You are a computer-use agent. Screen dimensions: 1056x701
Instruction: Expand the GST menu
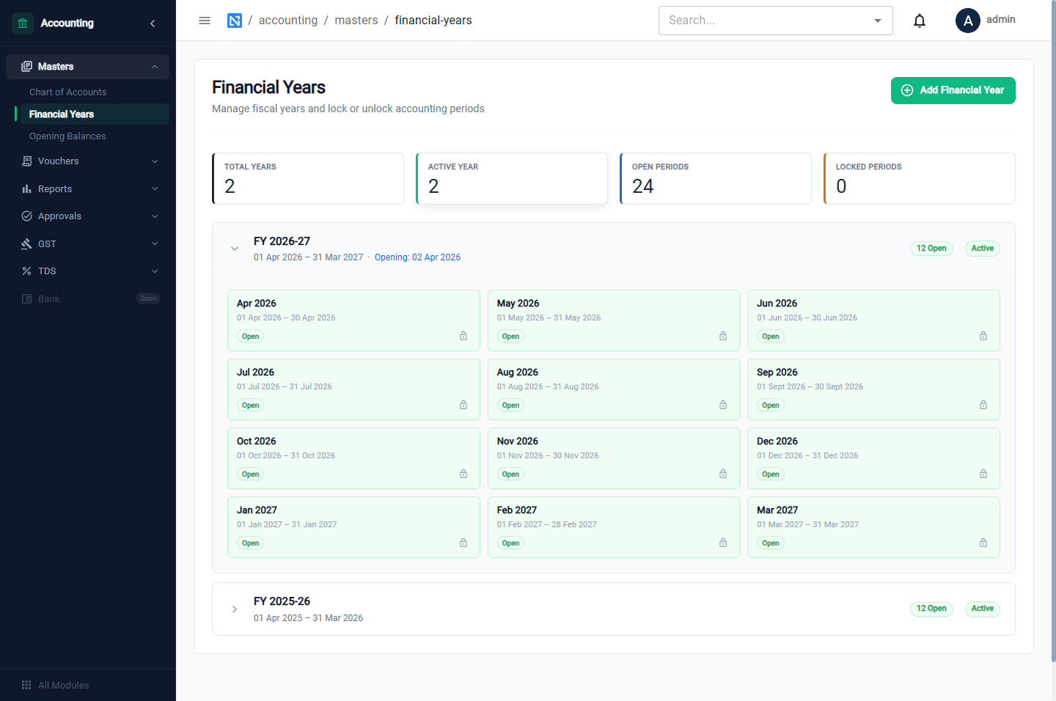coord(88,244)
